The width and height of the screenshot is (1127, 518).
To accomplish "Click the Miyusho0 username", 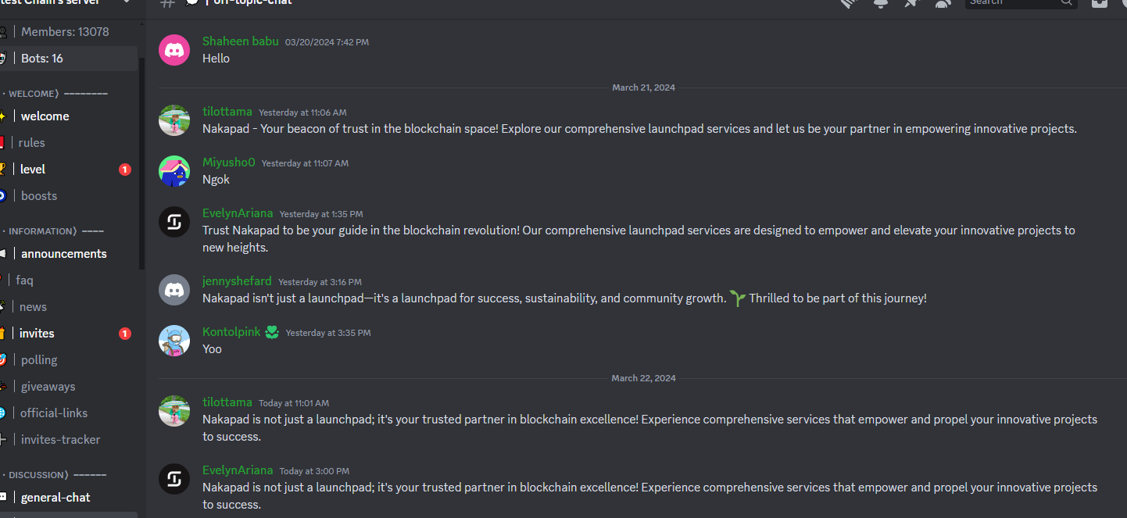I will (229, 163).
